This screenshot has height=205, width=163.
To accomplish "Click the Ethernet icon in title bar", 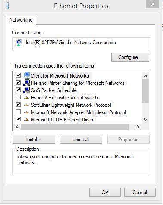I will point(8,6).
